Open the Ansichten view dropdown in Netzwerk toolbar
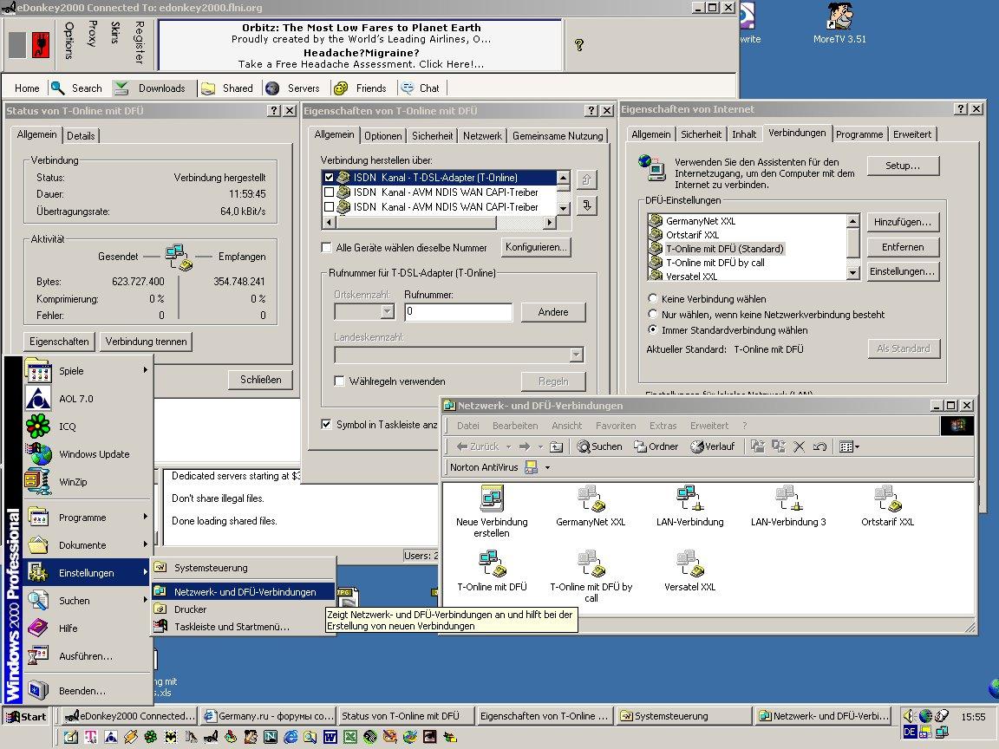999x749 pixels. pyautogui.click(x=849, y=446)
